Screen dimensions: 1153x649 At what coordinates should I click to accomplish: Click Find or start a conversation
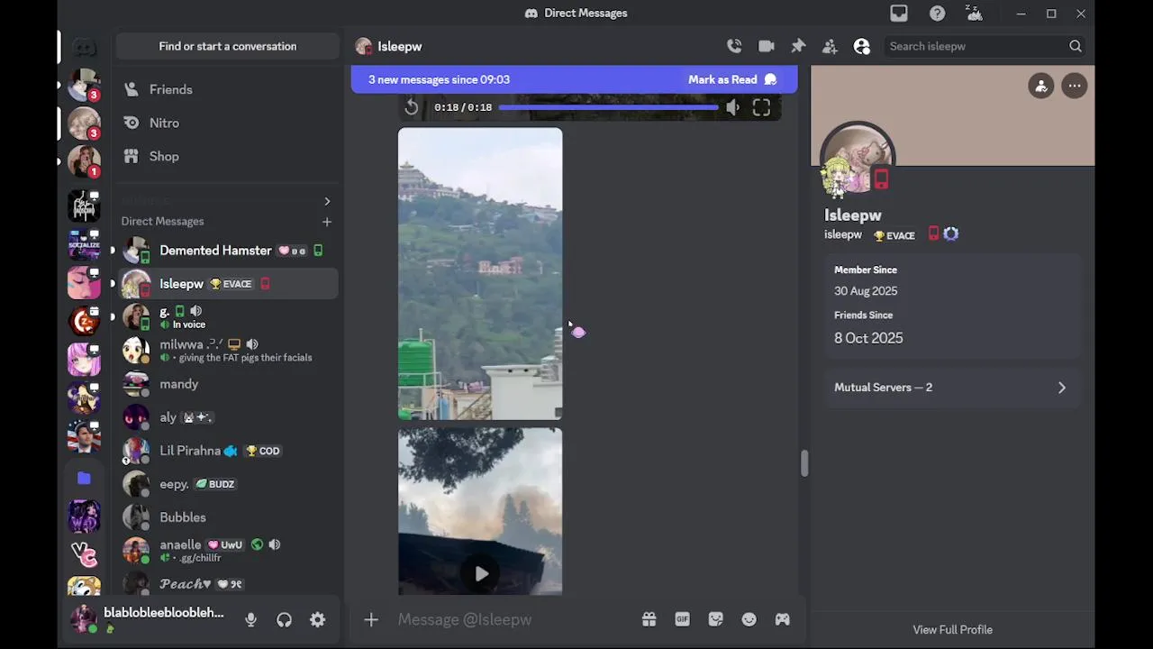(227, 46)
